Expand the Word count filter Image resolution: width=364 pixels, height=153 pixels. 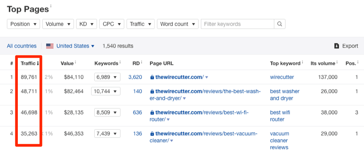tap(178, 24)
